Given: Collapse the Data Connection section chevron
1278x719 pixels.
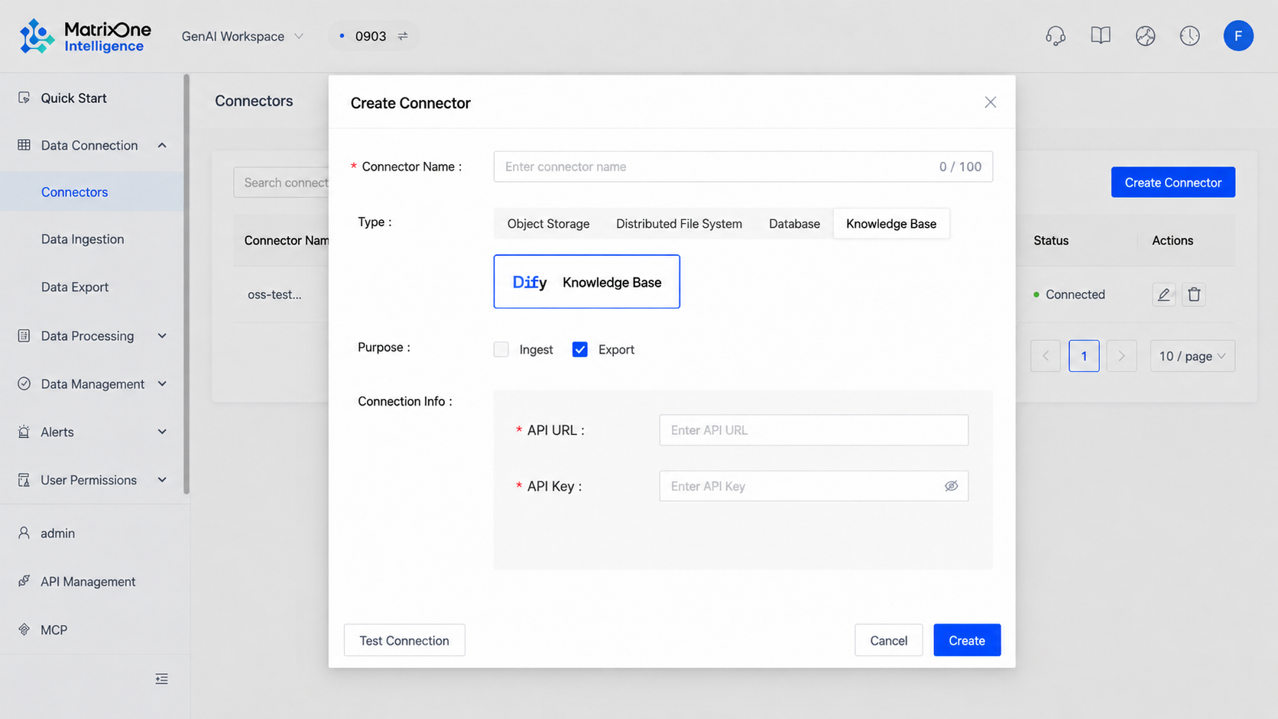Looking at the screenshot, I should point(162,145).
